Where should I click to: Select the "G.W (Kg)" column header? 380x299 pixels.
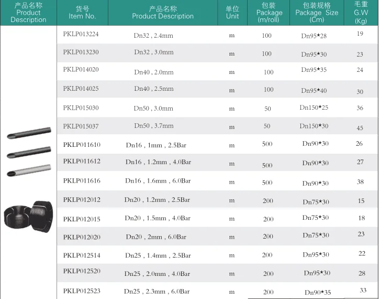tap(361, 13)
